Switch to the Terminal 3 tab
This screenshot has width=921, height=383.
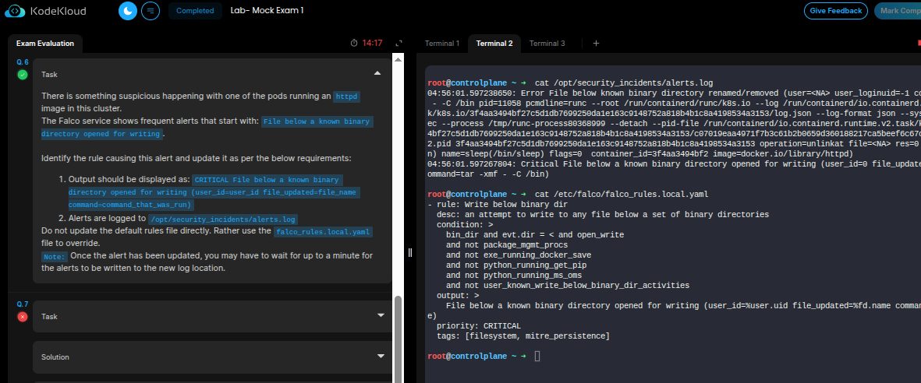pyautogui.click(x=547, y=44)
